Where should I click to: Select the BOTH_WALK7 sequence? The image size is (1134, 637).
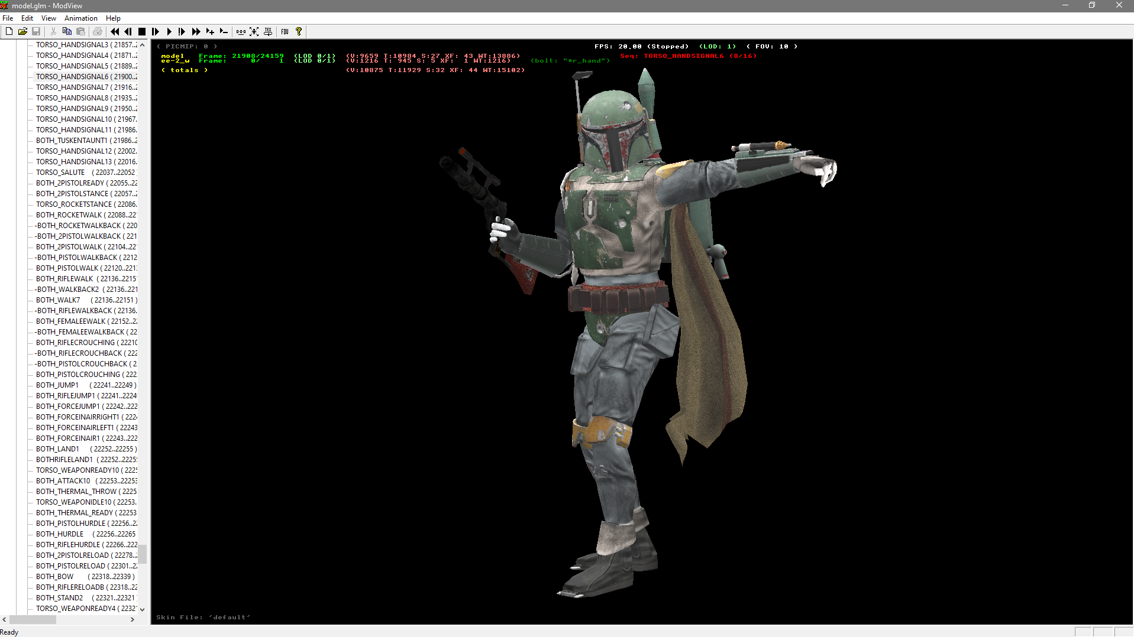[86, 300]
